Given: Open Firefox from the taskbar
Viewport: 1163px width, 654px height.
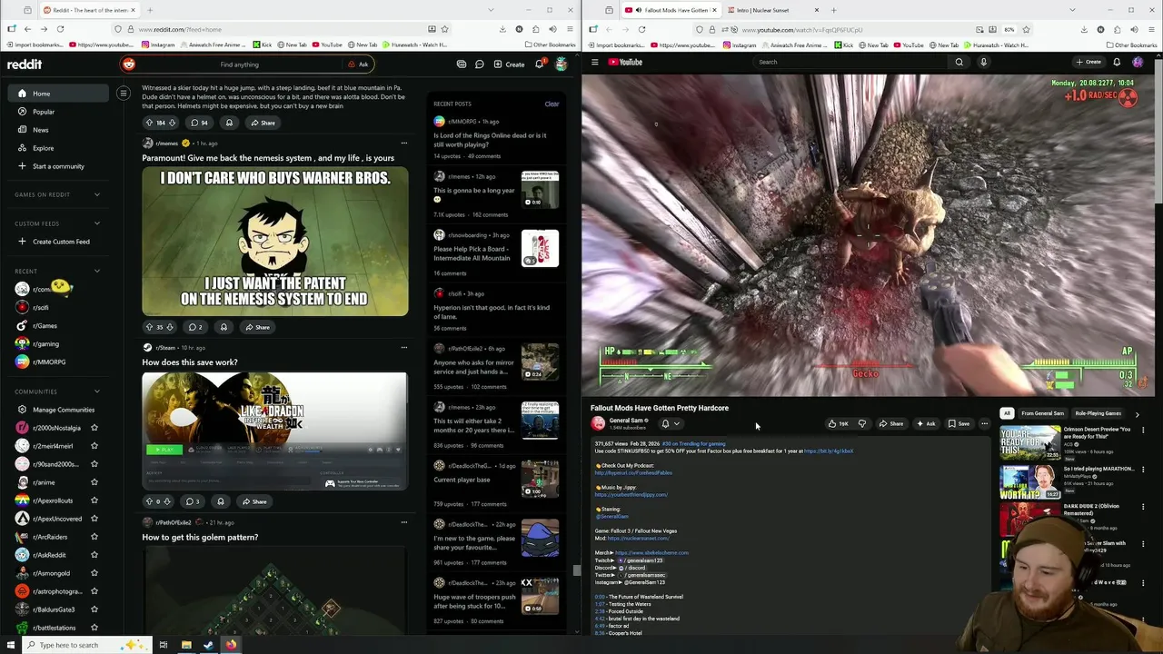Looking at the screenshot, I should (231, 645).
